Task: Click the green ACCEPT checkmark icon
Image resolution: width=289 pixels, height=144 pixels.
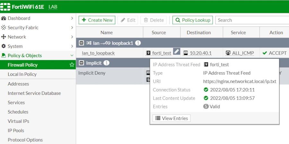Action: [265, 53]
